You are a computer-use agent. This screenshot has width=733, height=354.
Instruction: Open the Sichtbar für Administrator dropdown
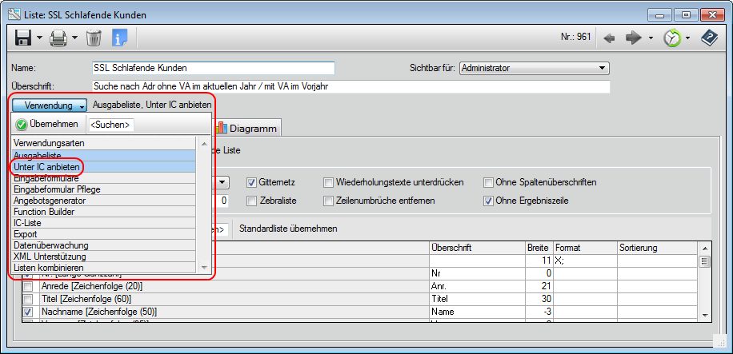(x=535, y=68)
